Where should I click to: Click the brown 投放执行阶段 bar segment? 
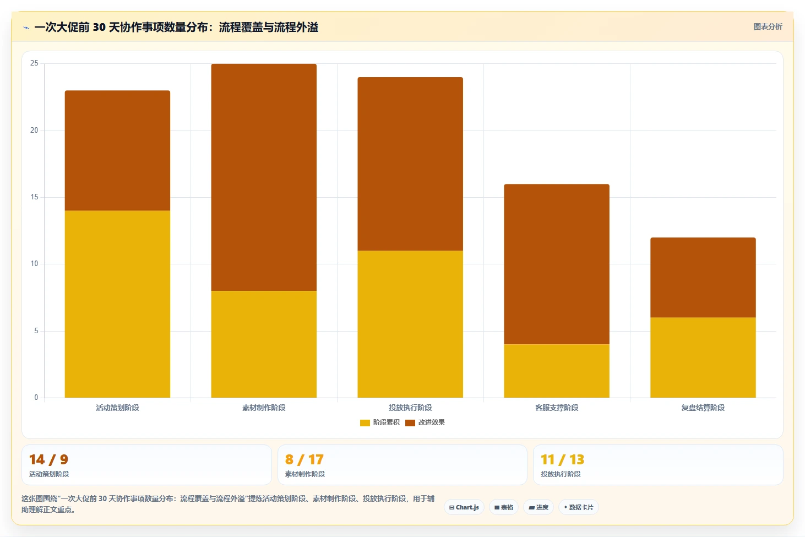pyautogui.click(x=410, y=164)
